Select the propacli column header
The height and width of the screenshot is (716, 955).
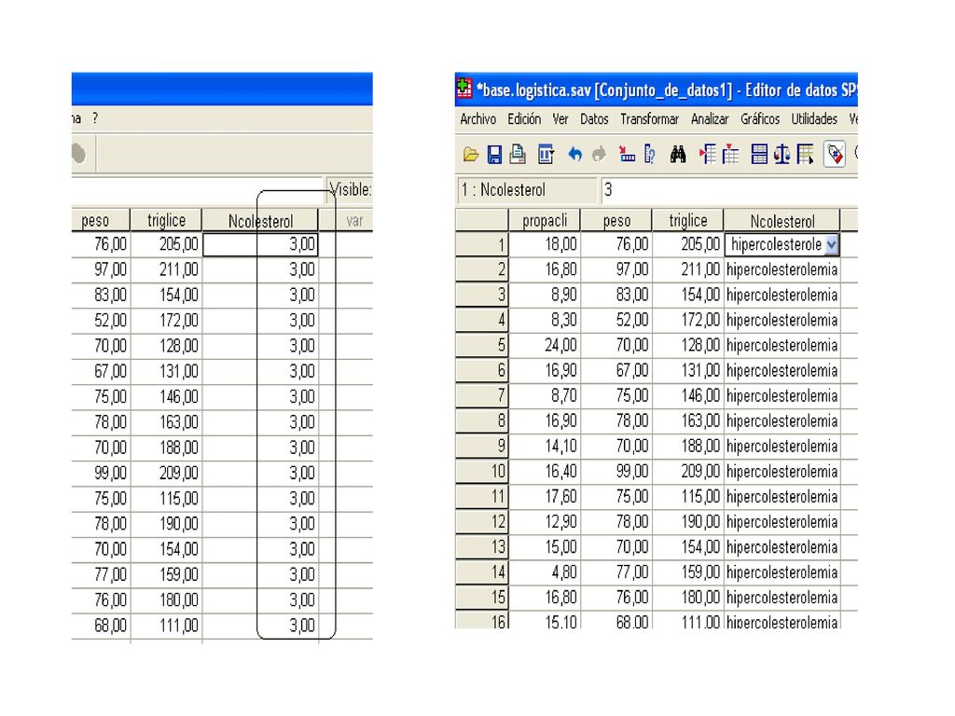point(545,220)
